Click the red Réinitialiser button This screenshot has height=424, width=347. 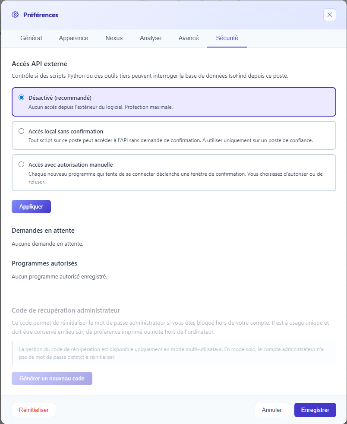(34, 410)
